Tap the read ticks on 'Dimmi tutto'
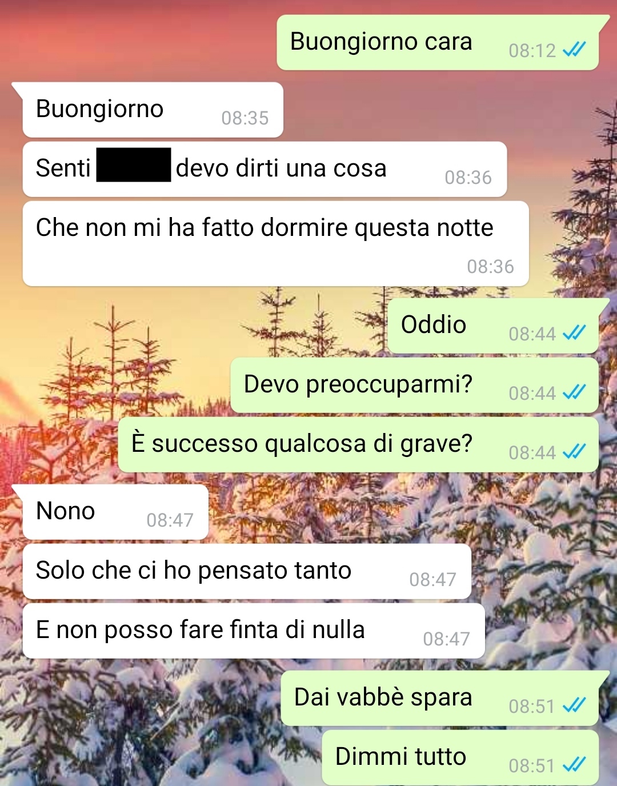The width and height of the screenshot is (617, 786). pos(574,765)
